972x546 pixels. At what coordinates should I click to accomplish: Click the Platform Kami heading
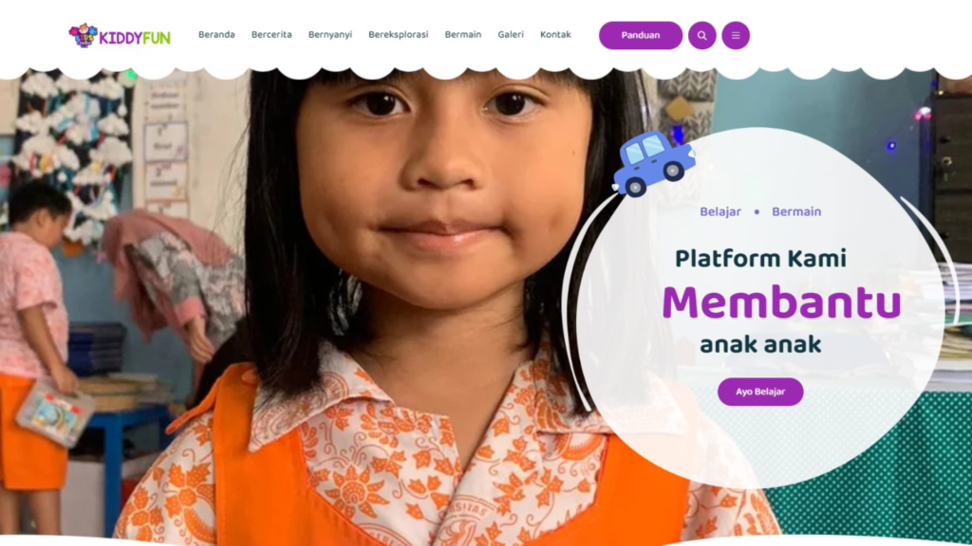pos(760,259)
